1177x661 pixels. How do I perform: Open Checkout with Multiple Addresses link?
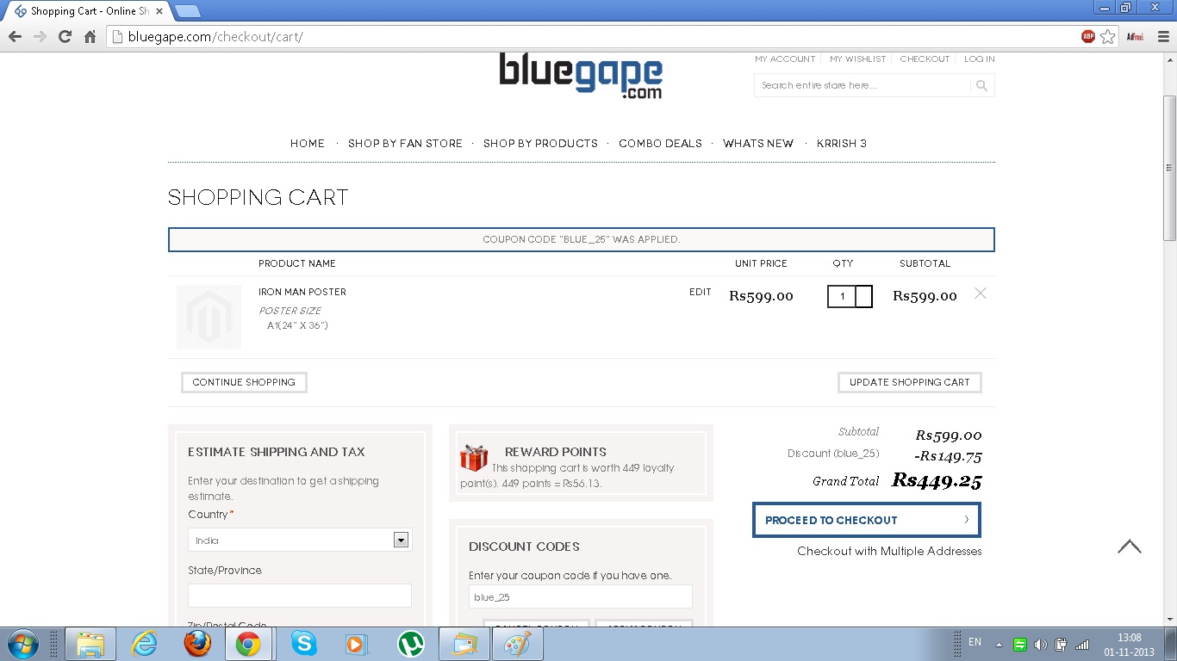click(889, 551)
